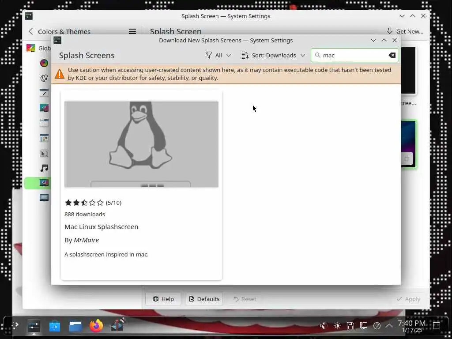Open the brightness tray icon
Image resolution: width=452 pixels, height=339 pixels.
337,326
